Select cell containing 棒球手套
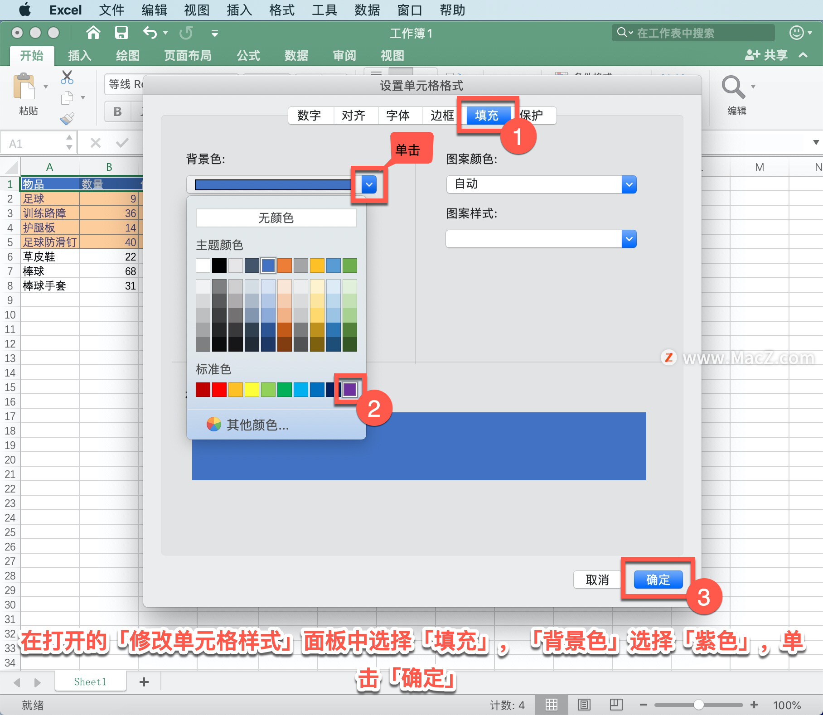Image resolution: width=823 pixels, height=715 pixels. tap(50, 286)
